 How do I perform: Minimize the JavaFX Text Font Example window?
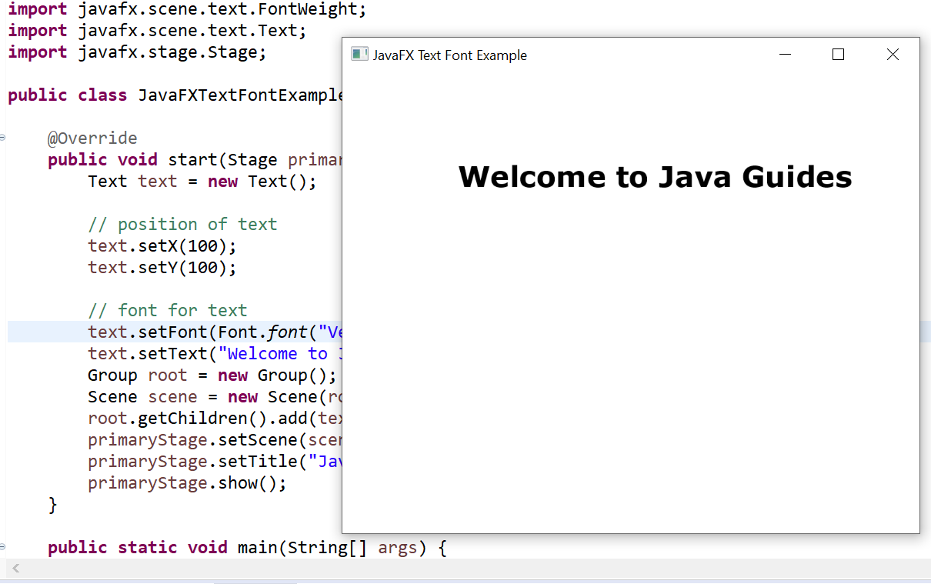point(785,54)
